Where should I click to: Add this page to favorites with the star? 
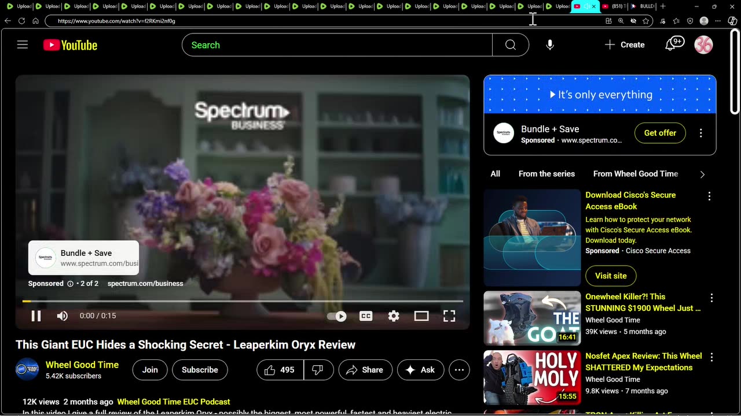[645, 21]
